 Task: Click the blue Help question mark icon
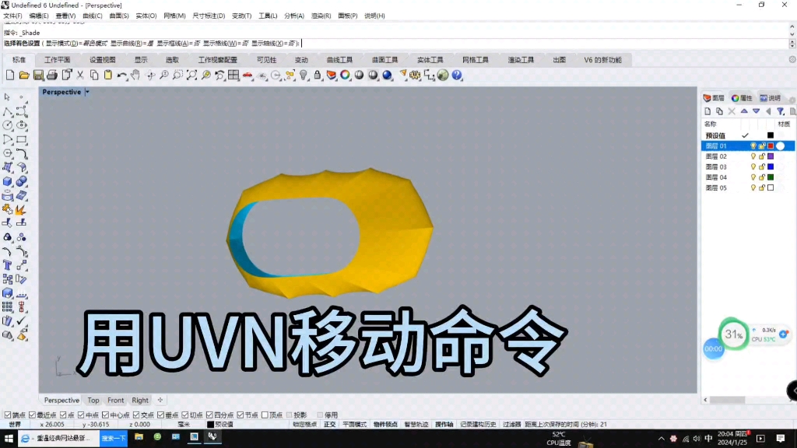(x=457, y=75)
